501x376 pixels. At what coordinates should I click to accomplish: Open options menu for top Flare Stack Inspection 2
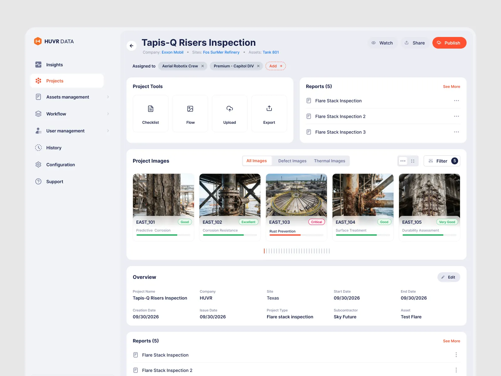(457, 116)
